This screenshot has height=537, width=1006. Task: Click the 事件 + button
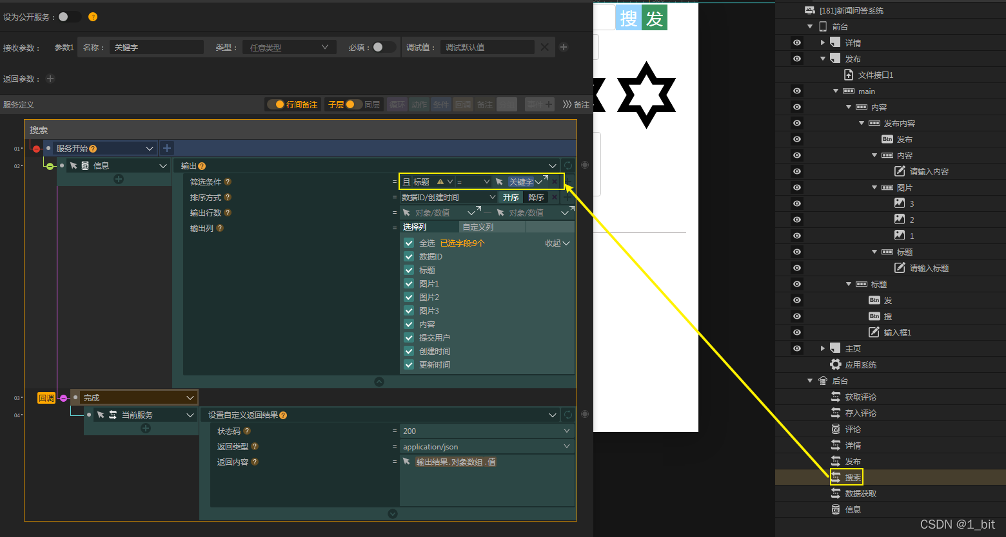pyautogui.click(x=540, y=104)
